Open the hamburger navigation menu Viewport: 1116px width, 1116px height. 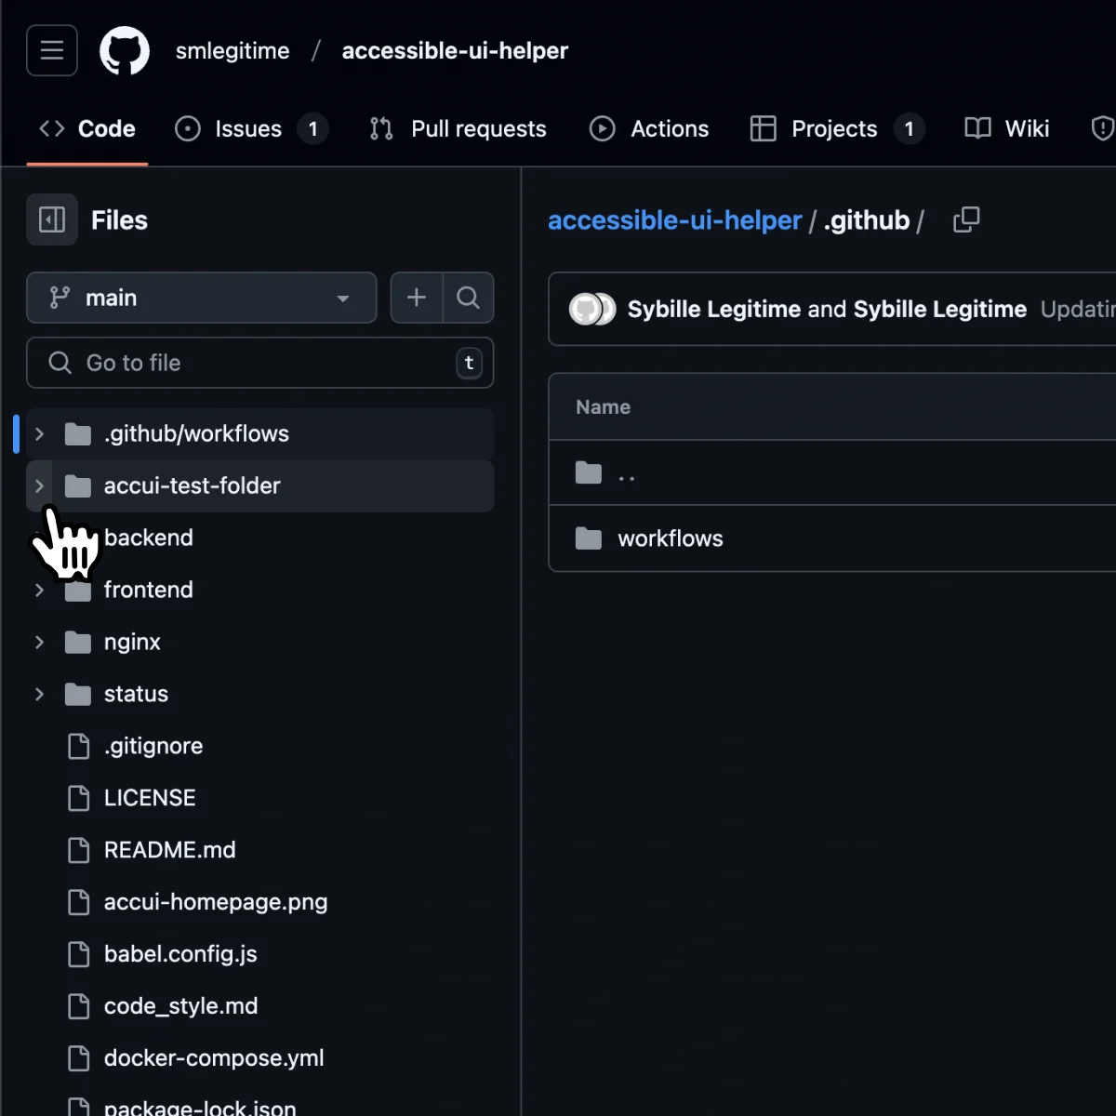click(52, 50)
